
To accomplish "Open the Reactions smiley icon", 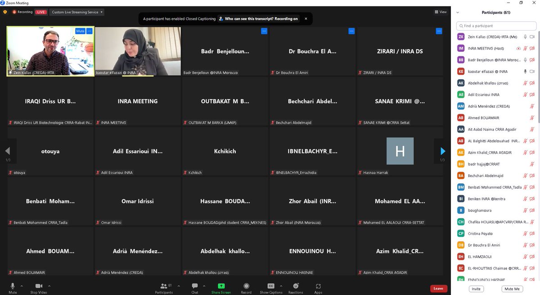I will point(296,286).
